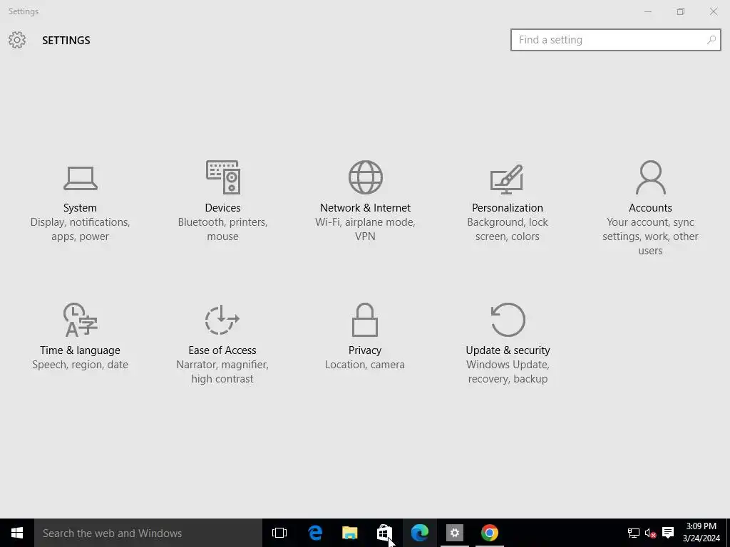This screenshot has height=547, width=730.
Task: Launch legacy Edge from the taskbar
Action: point(315,533)
